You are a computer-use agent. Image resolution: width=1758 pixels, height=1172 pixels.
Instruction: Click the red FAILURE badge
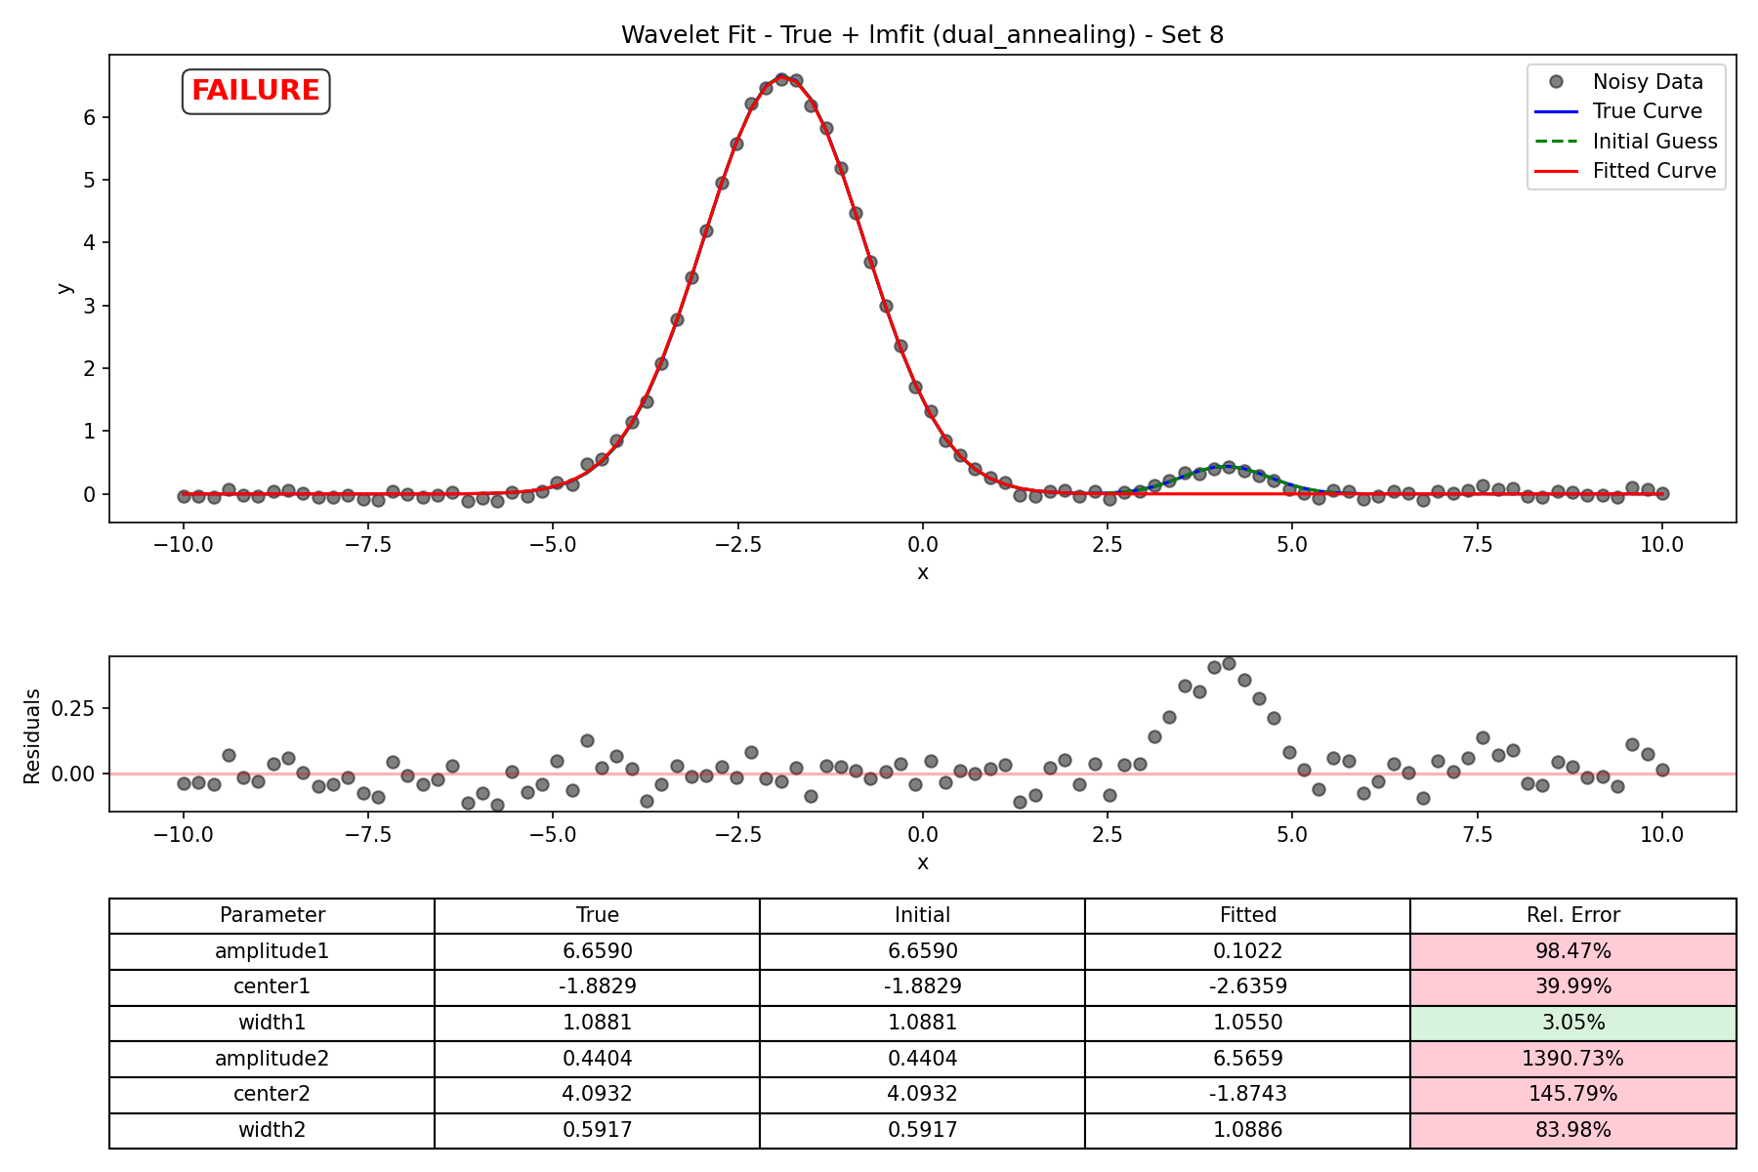pyautogui.click(x=256, y=91)
